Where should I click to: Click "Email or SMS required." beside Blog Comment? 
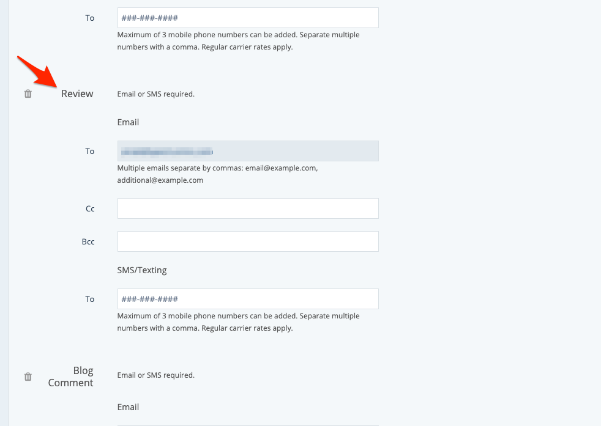click(x=155, y=375)
